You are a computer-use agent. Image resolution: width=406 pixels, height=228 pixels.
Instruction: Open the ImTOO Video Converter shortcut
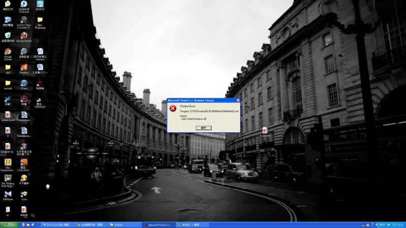24,22
